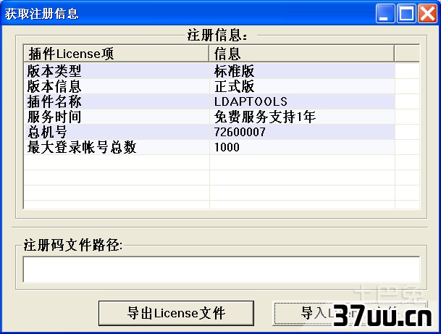Viewport: 441px width, 334px height.
Task: Click the 导出License文件 button
Action: click(x=176, y=313)
